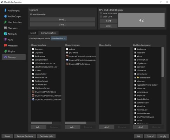Select GalaxyClient.exe launcher entry
The width and height of the screenshot is (170, 140).
41,60
